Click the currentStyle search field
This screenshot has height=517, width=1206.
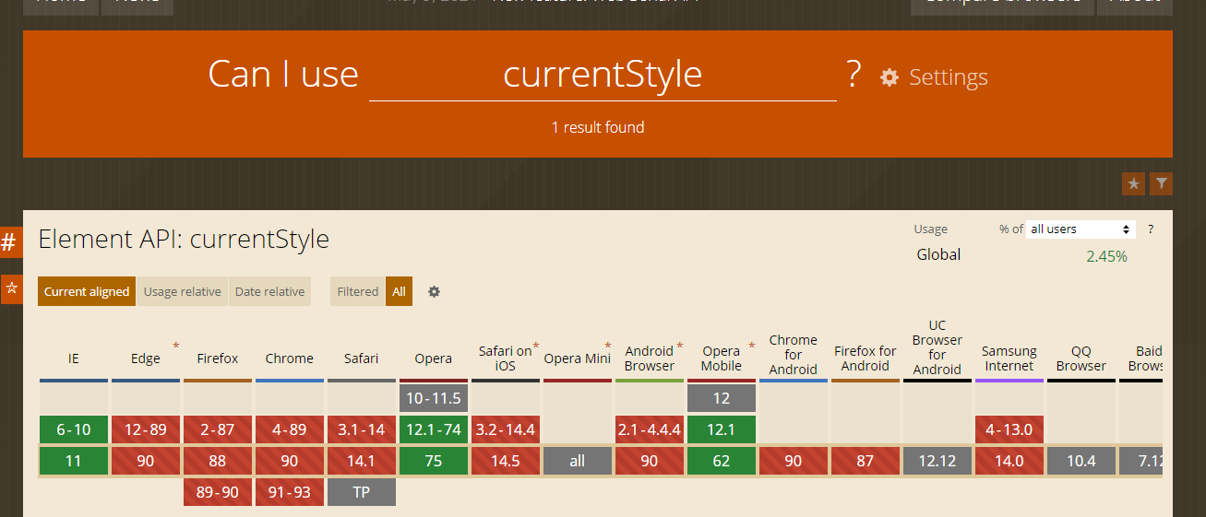pyautogui.click(x=603, y=75)
